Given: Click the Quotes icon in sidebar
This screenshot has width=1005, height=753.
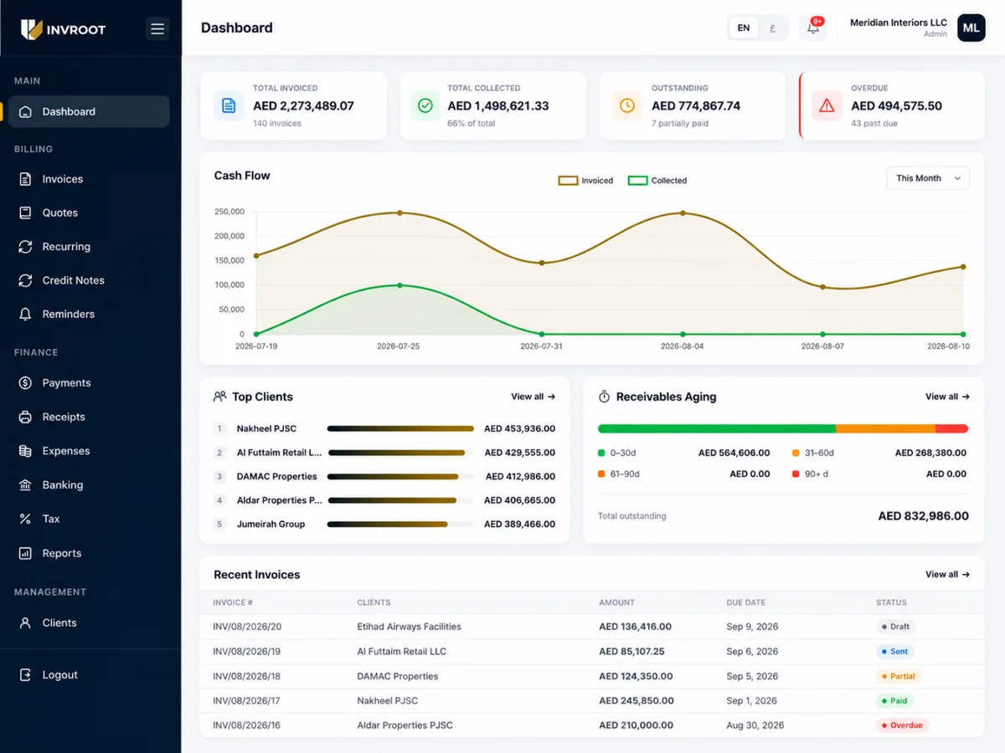Looking at the screenshot, I should (x=25, y=213).
